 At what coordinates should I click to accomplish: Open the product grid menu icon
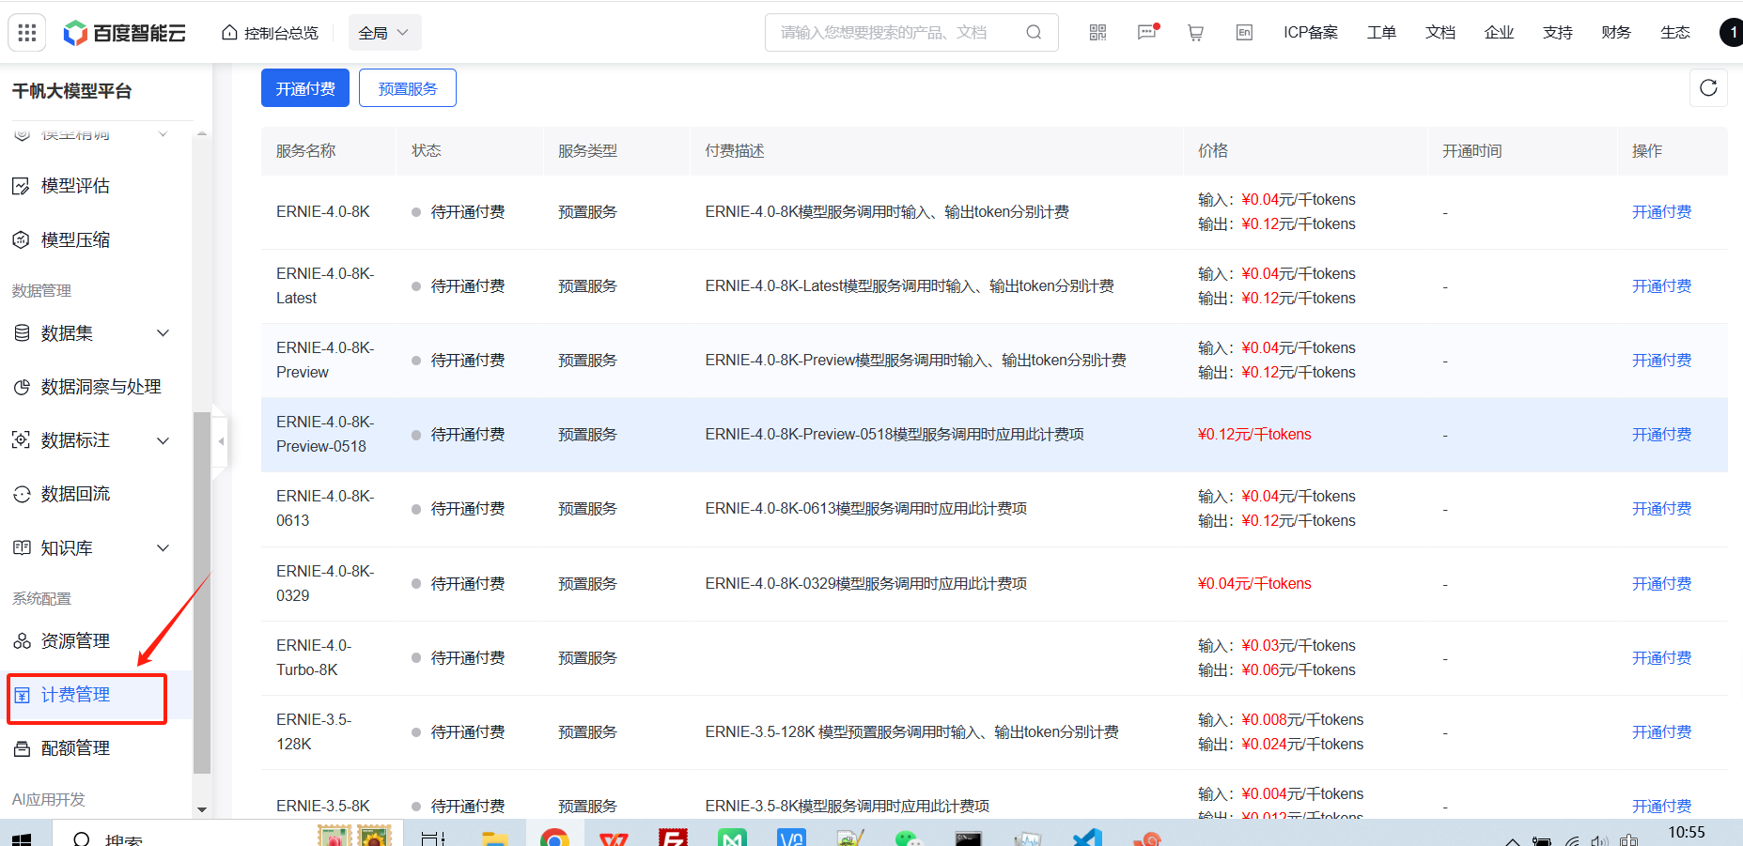click(x=27, y=33)
